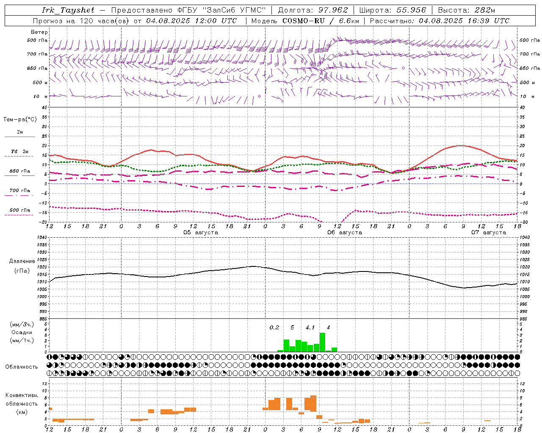Click the latitude value Широта: 55.956

coord(392,10)
